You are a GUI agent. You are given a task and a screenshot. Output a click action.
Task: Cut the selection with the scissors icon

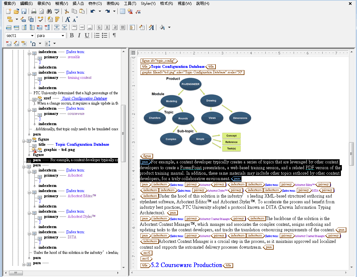(67, 11)
